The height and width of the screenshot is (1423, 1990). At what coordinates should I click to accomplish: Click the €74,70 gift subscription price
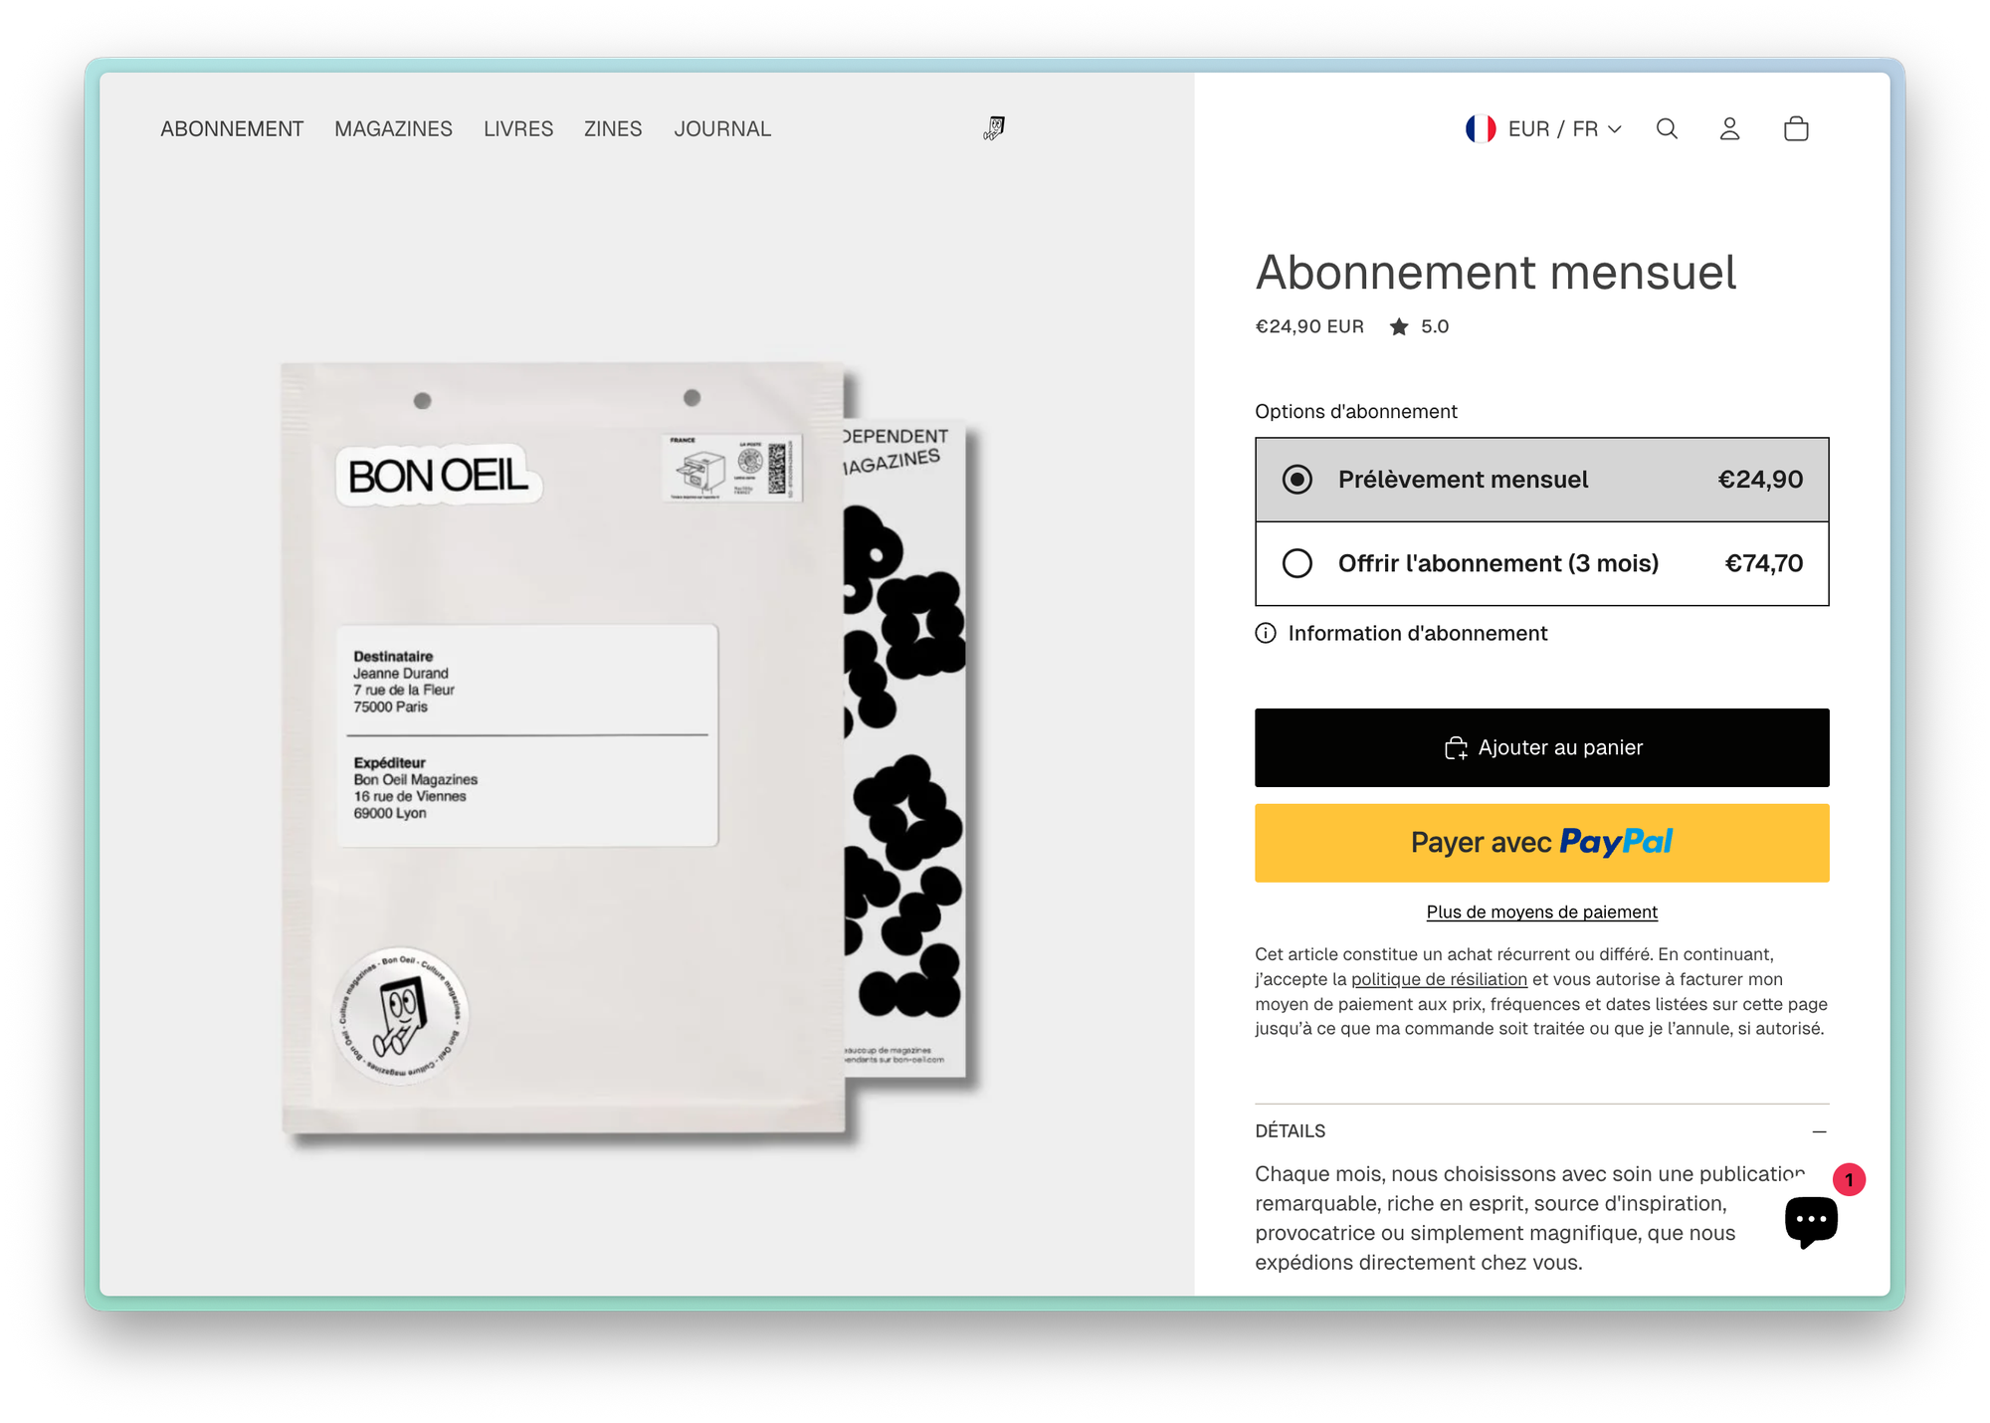click(1763, 563)
